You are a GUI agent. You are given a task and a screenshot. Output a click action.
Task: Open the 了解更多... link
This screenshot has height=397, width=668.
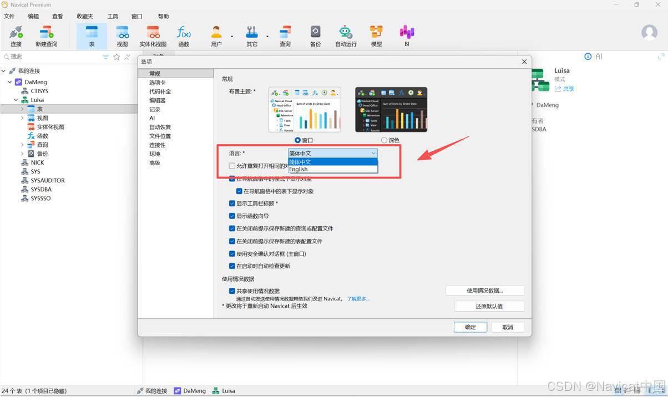(x=358, y=299)
